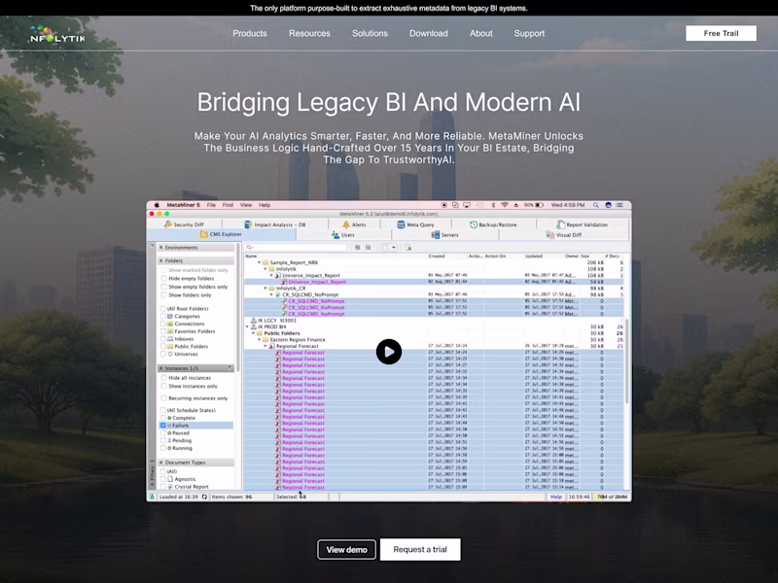778x583 pixels.
Task: Collapse the Infolytik_CR tree node
Action: click(x=265, y=290)
